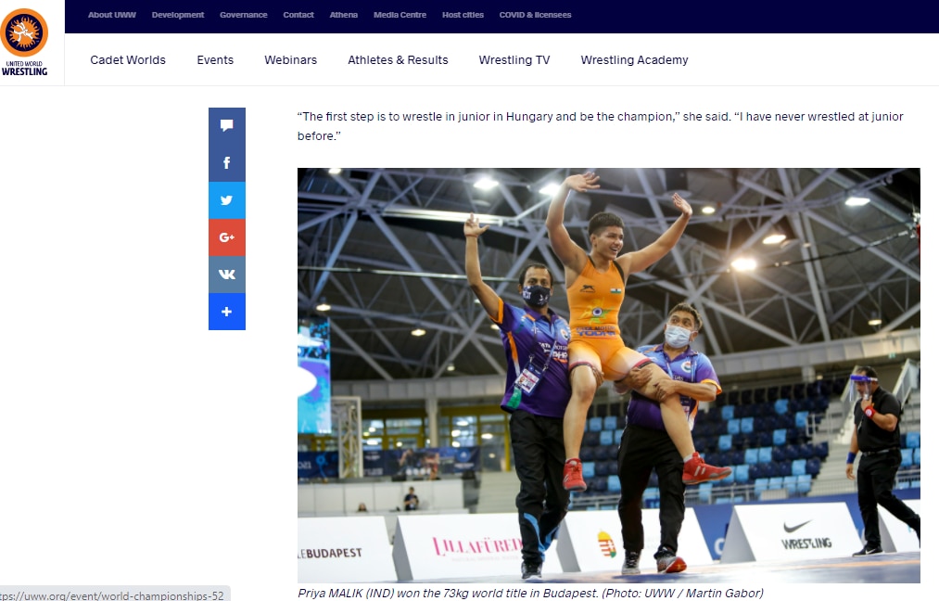
Task: Navigate to Wrestling Academy
Action: (634, 60)
